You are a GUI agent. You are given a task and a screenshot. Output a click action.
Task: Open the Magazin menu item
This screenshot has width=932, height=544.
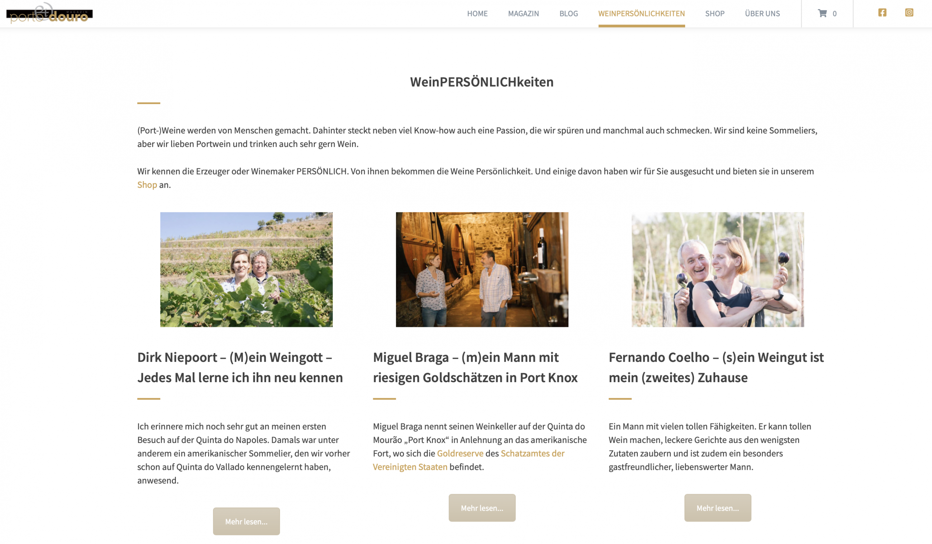523,14
